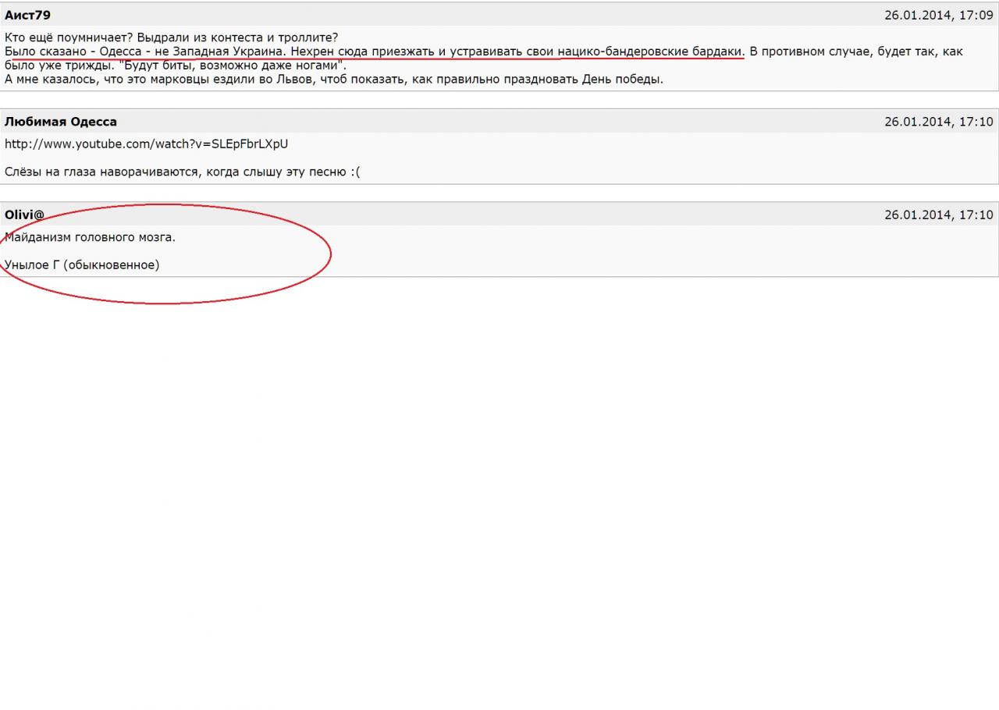Click the timestamp on Olivi@'s post
The height and width of the screenshot is (710, 999).
938,215
